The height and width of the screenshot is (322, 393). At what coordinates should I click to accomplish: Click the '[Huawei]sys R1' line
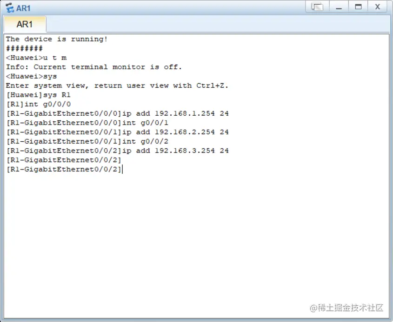pyautogui.click(x=38, y=95)
